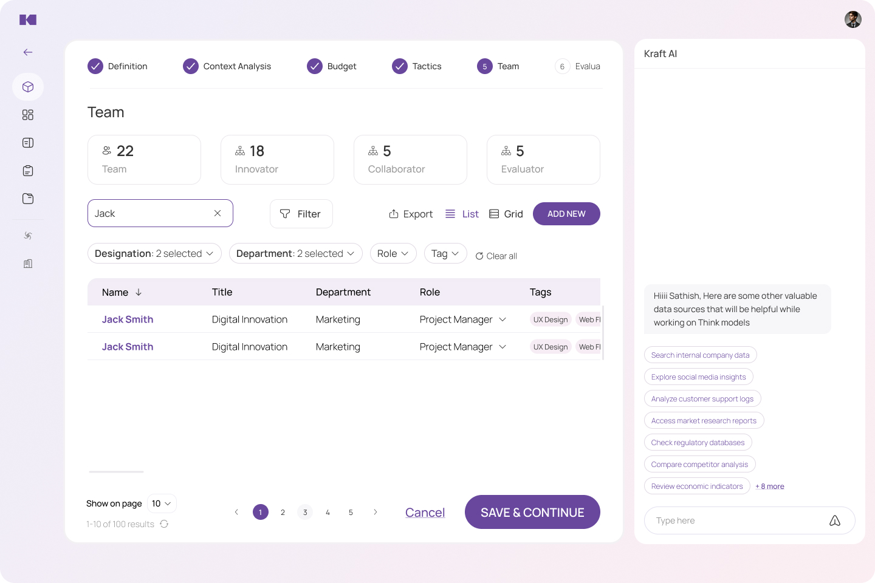Screen dimensions: 875x583
Task: Click the Cancel link
Action: (425, 513)
